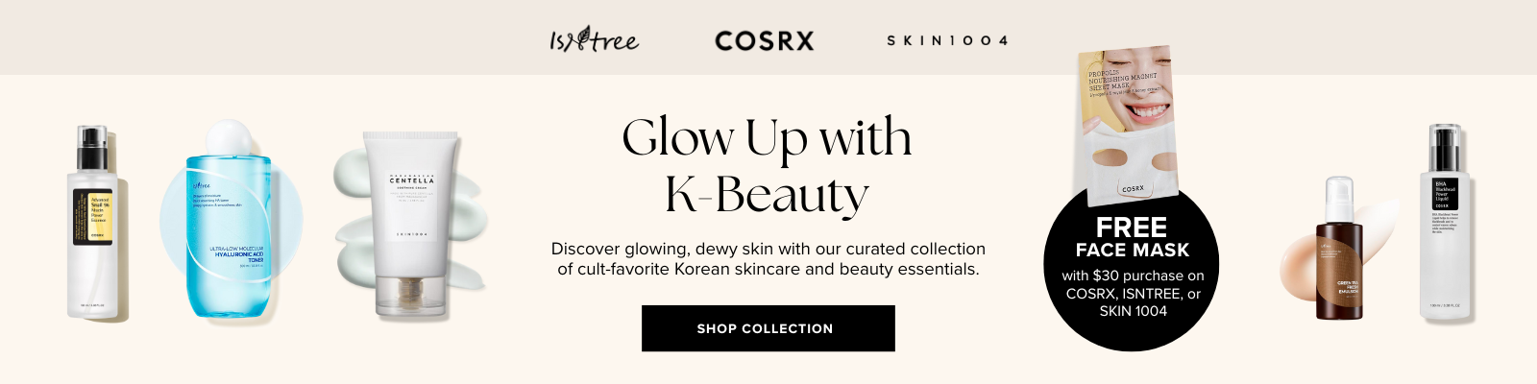
Task: Click the Isntree brand logo
Action: [594, 40]
